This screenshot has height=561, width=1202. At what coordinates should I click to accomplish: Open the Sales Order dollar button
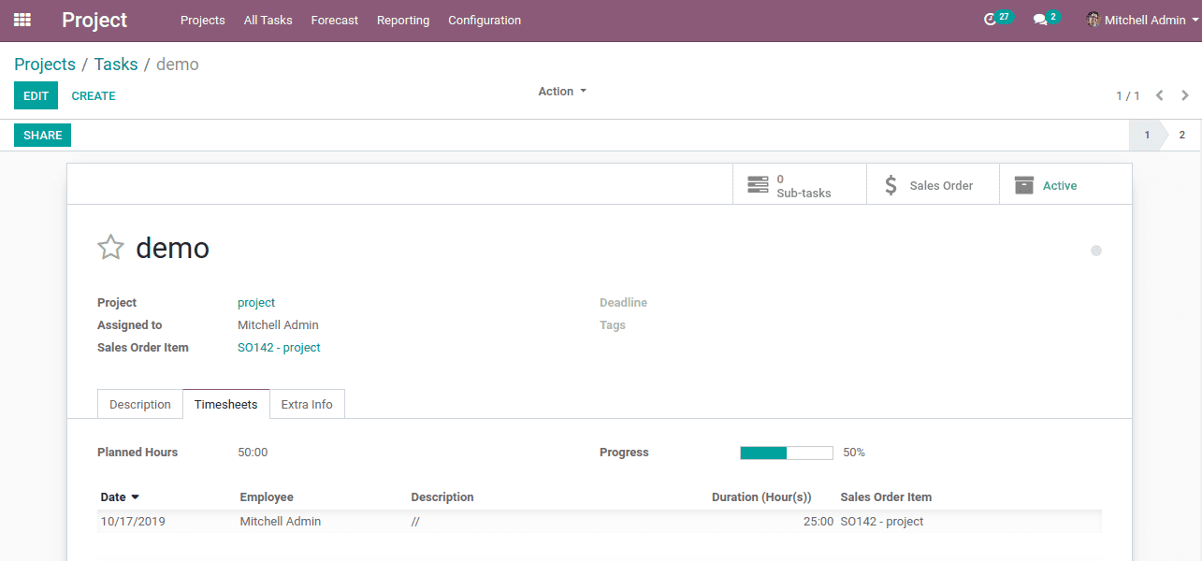click(933, 185)
